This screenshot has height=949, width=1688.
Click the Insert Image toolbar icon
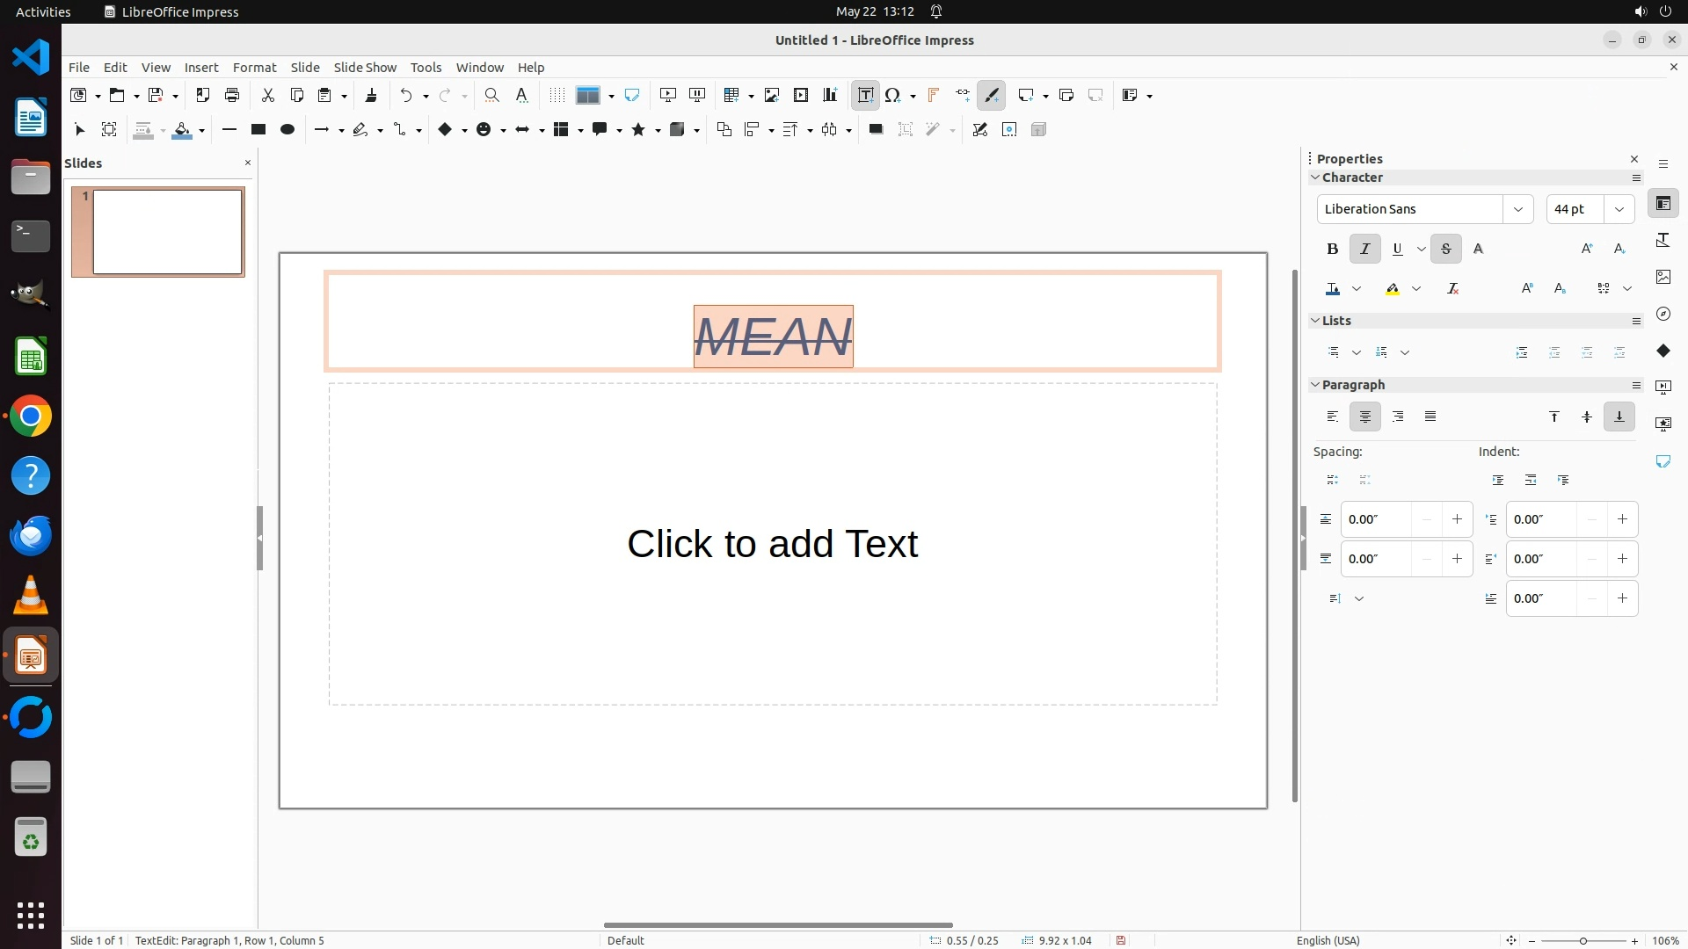[x=771, y=95]
